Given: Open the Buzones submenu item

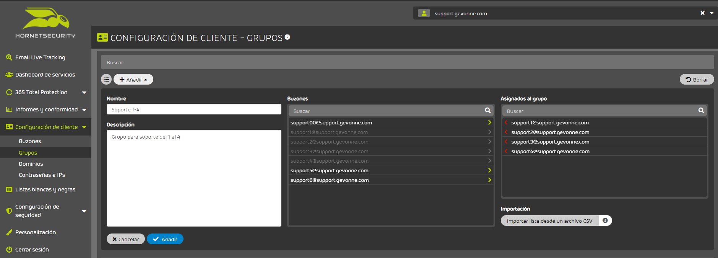Looking at the screenshot, I should click(30, 141).
